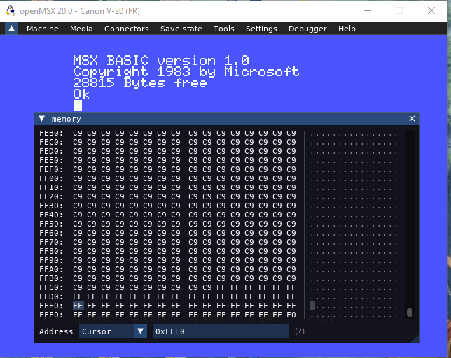Open the Media menu

81,29
